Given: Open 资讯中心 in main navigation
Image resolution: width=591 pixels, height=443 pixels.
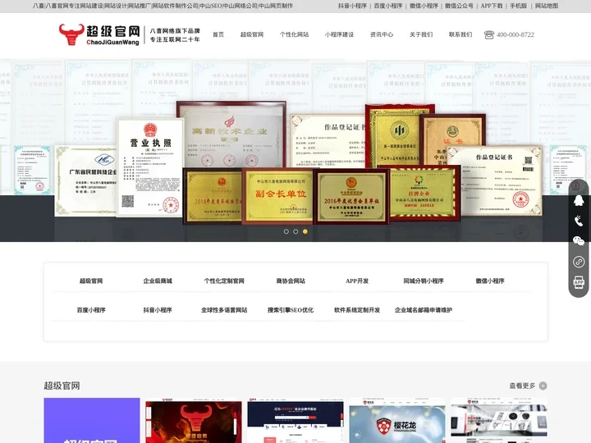Looking at the screenshot, I should (382, 34).
